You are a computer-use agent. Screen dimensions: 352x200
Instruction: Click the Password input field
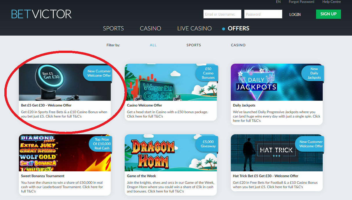[x=263, y=14]
